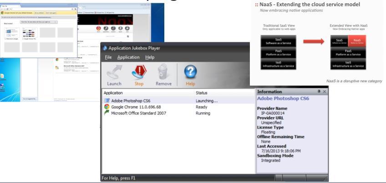Click the Launching... status of Photoshop
The width and height of the screenshot is (386, 183).
click(207, 101)
